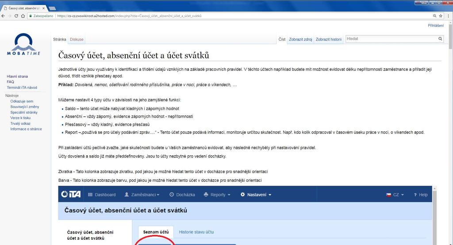The image size is (453, 245).
Task: Open the Dashboard menu item
Action: pyautogui.click(x=102, y=195)
